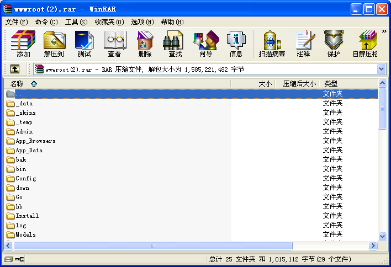Click 文件夹 type cell in the _data row

pyautogui.click(x=332, y=103)
